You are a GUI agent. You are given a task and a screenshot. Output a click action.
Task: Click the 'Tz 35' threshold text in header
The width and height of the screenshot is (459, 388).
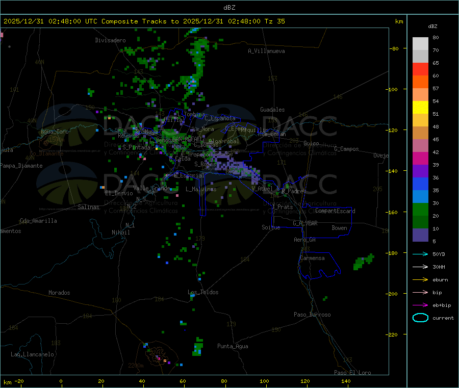(x=274, y=21)
